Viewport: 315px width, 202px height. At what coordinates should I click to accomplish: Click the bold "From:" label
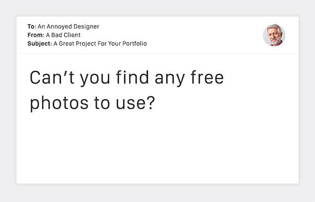(x=36, y=35)
